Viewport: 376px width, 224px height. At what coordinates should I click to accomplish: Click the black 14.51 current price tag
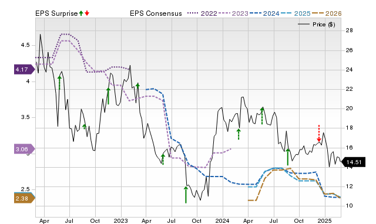click(x=354, y=162)
